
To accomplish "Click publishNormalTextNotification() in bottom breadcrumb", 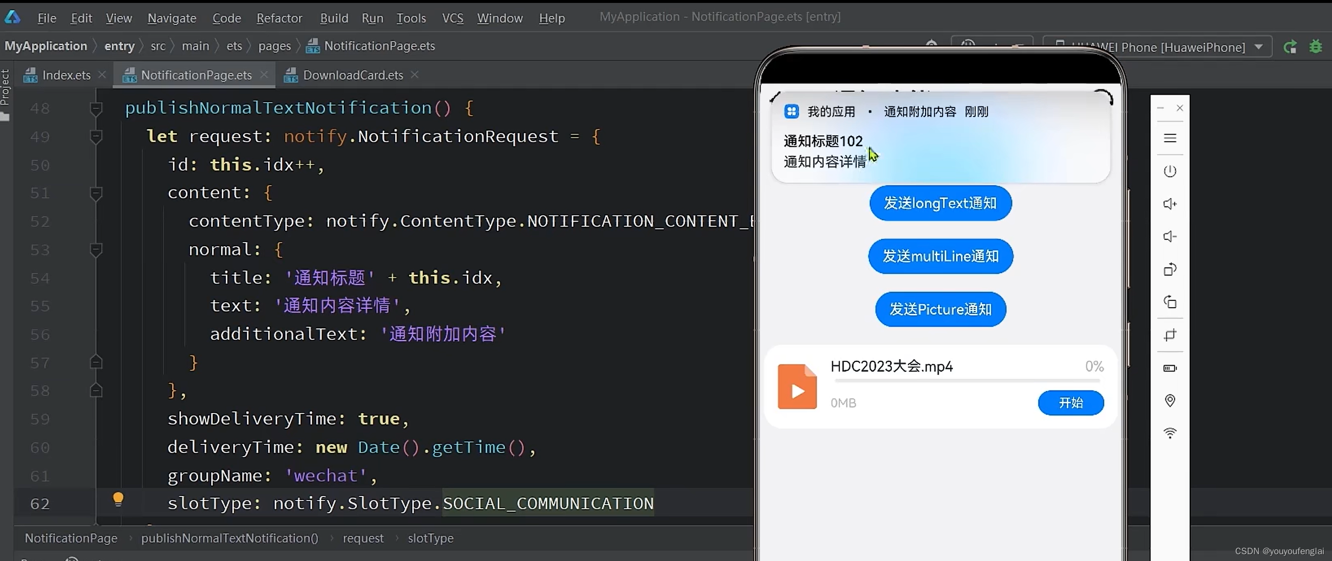I will coord(230,538).
